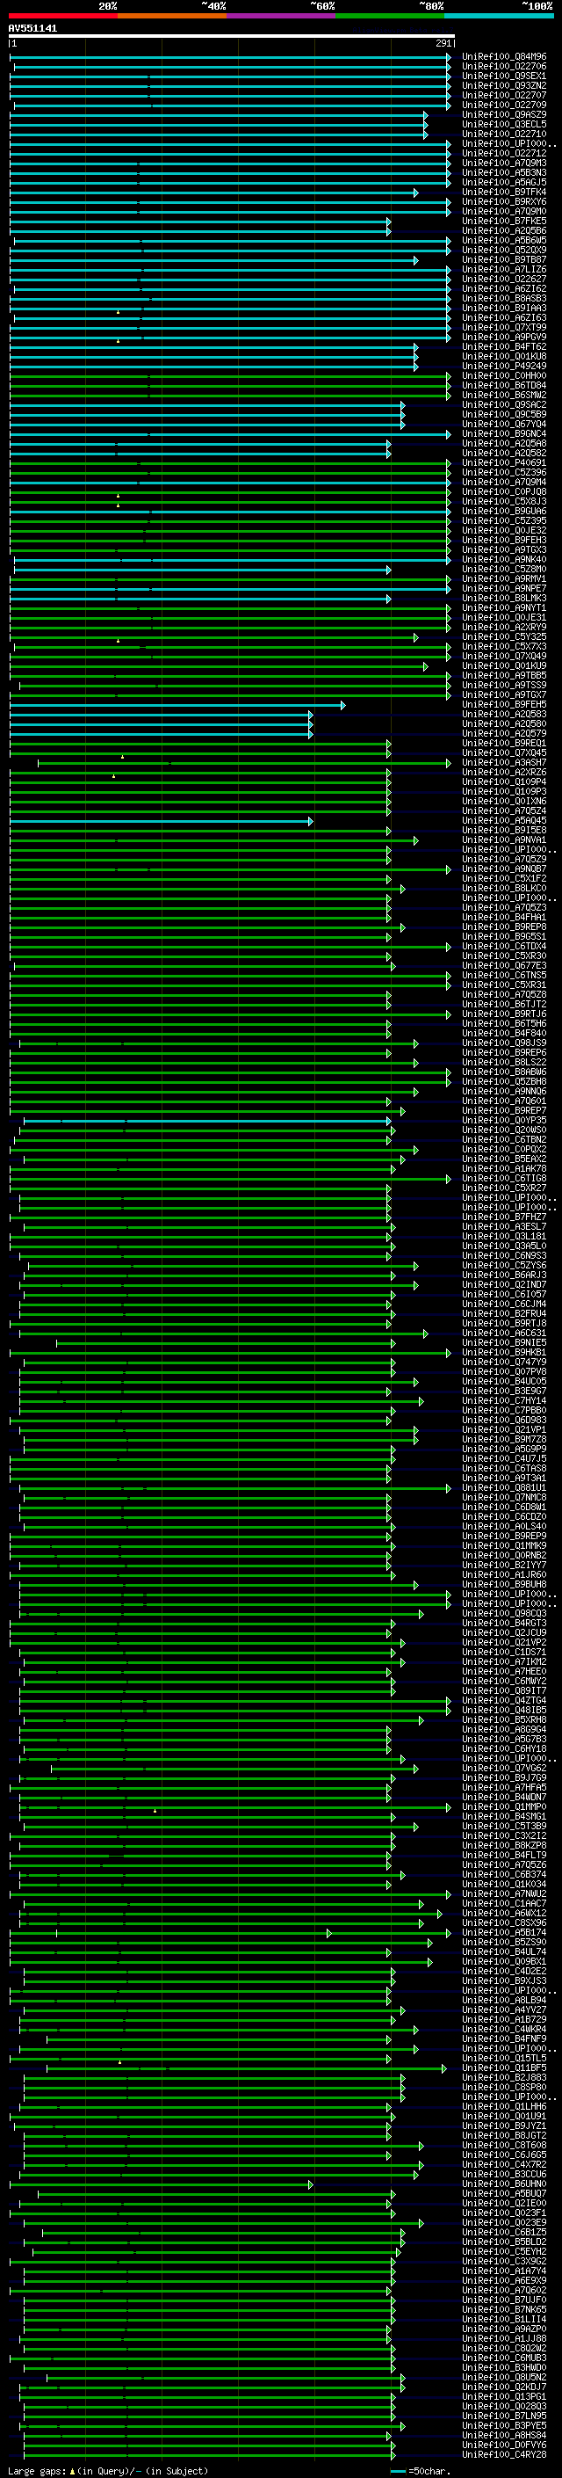The image size is (562, 2478).
Task: Select the UniRef100_B5EAX2 label
Action: point(503,1159)
